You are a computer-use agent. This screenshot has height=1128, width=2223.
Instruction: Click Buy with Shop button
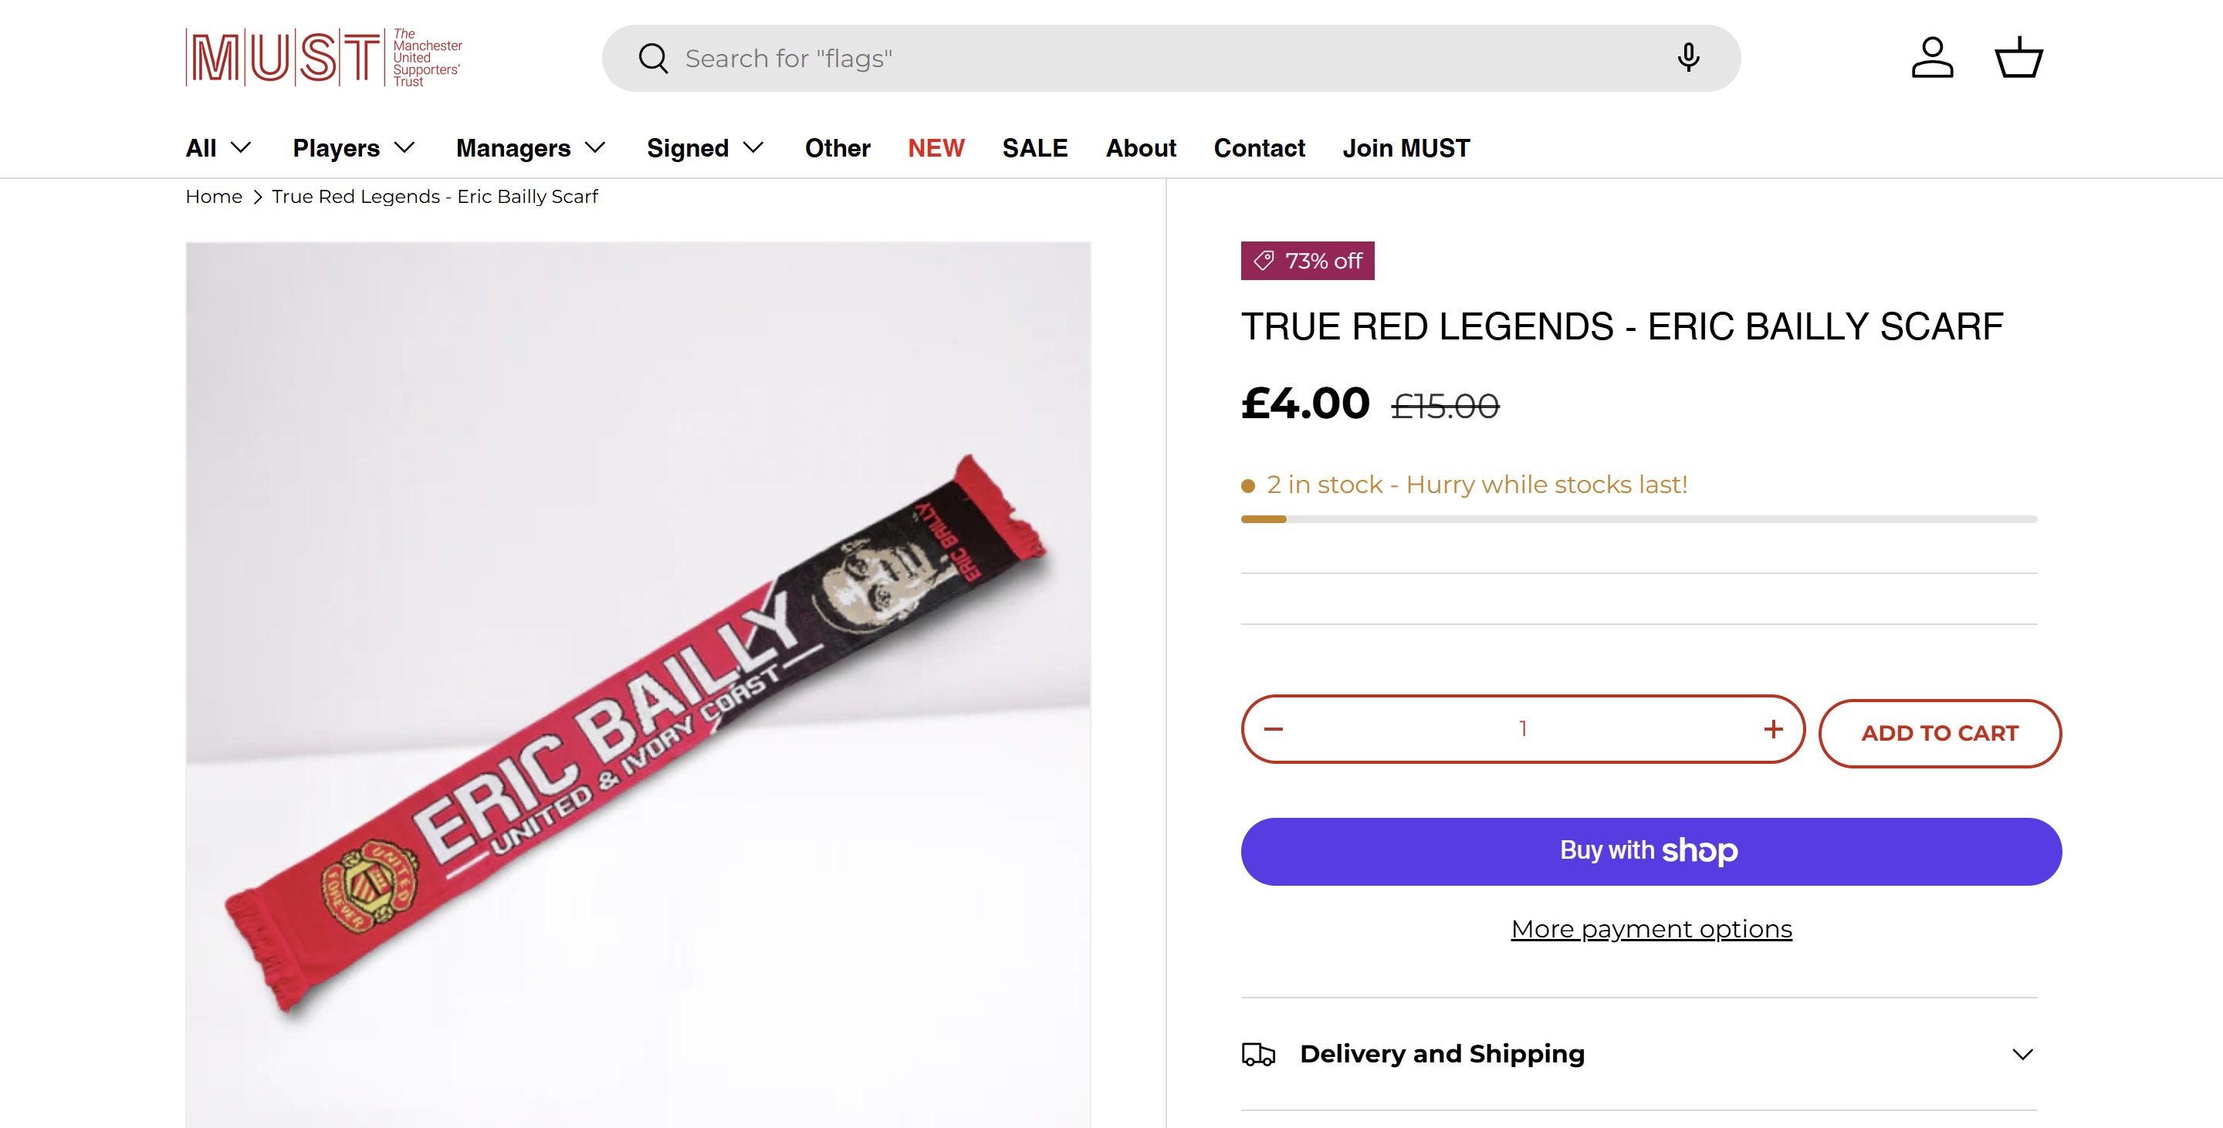1651,851
